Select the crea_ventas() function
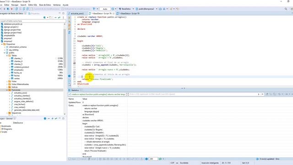Viewport: 293px width, 165px height. point(19,107)
